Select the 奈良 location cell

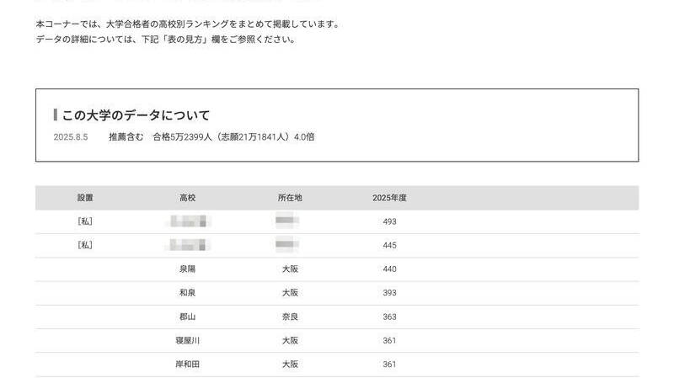click(x=290, y=317)
